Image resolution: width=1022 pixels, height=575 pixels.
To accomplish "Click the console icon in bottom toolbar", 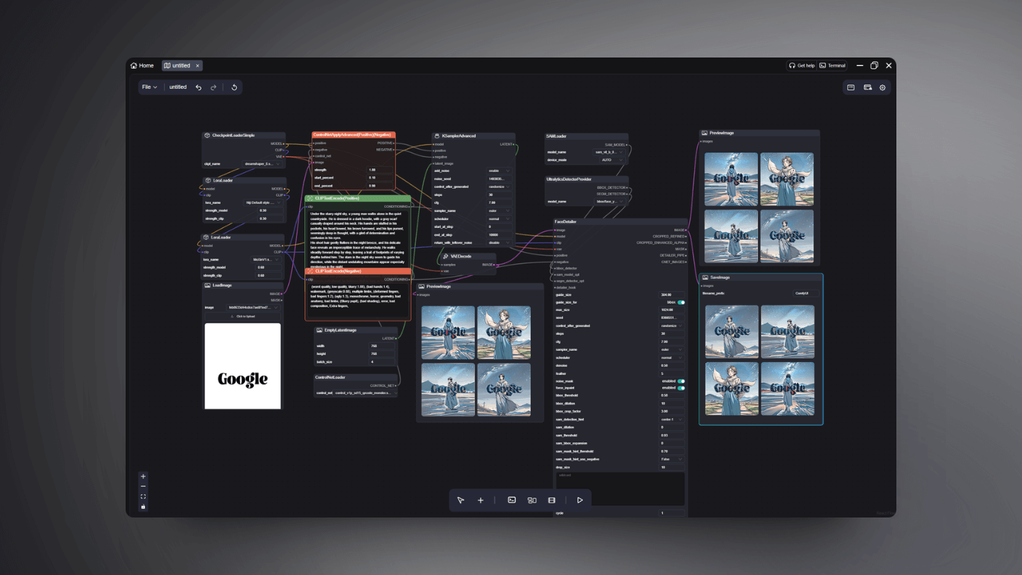I will pyautogui.click(x=512, y=500).
